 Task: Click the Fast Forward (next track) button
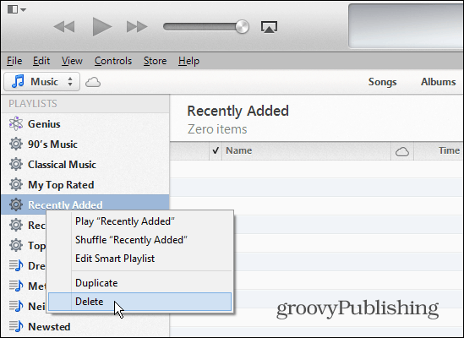(137, 27)
